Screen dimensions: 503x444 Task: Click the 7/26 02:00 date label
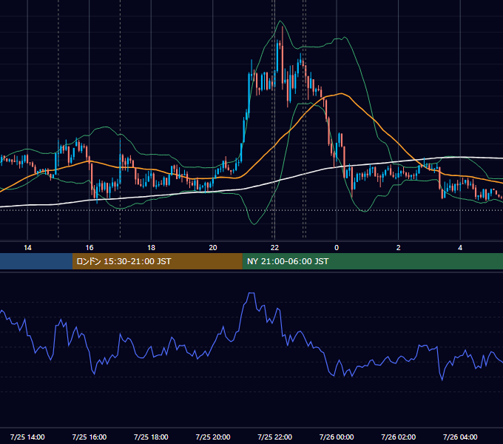pyautogui.click(x=399, y=437)
